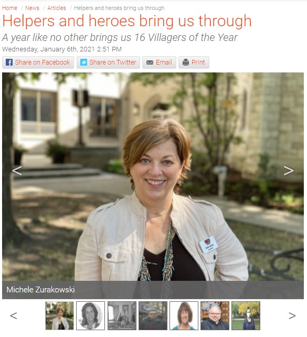The height and width of the screenshot is (337, 307).
Task: Click the envelope Email icon
Action: (x=150, y=62)
